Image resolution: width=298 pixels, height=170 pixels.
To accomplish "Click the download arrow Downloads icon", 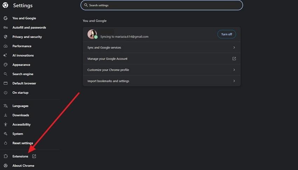I will coord(6,115).
